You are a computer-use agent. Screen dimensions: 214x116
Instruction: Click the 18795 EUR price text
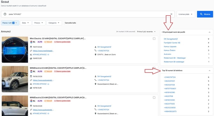[37, 88]
